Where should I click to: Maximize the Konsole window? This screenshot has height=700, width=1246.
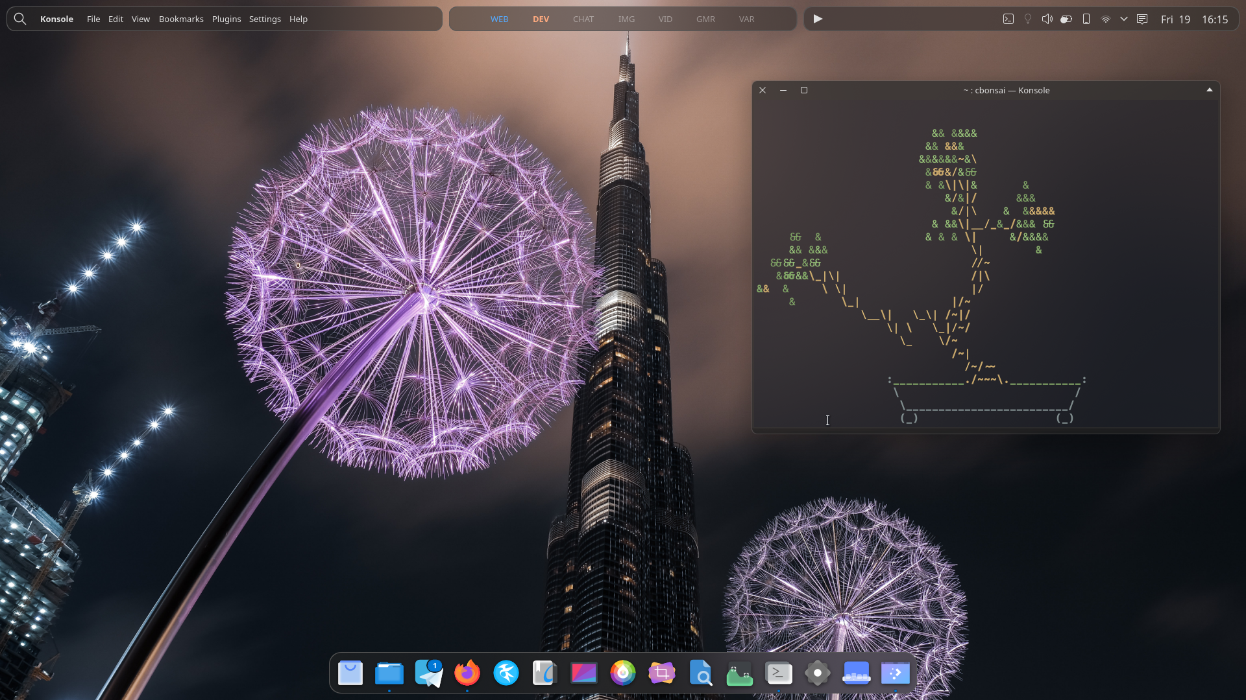tap(804, 90)
